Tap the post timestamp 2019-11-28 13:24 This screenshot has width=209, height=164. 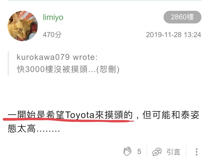pyautogui.click(x=174, y=35)
